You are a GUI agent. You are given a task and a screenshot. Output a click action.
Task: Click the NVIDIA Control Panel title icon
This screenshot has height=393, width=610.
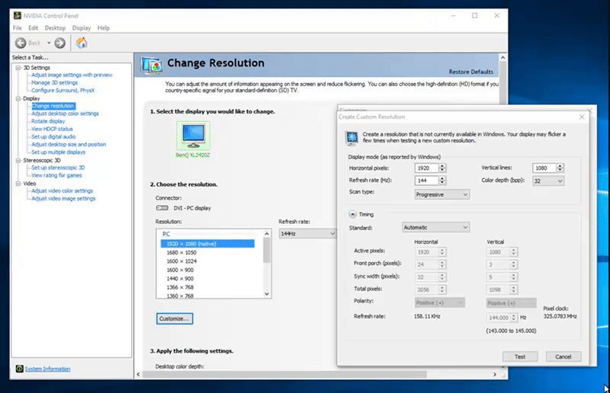tap(18, 15)
